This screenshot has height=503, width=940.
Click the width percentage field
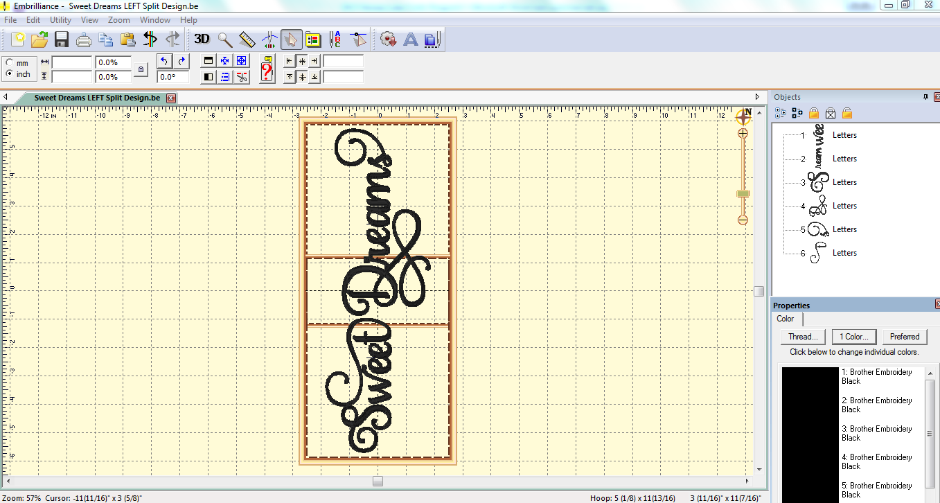[113, 62]
